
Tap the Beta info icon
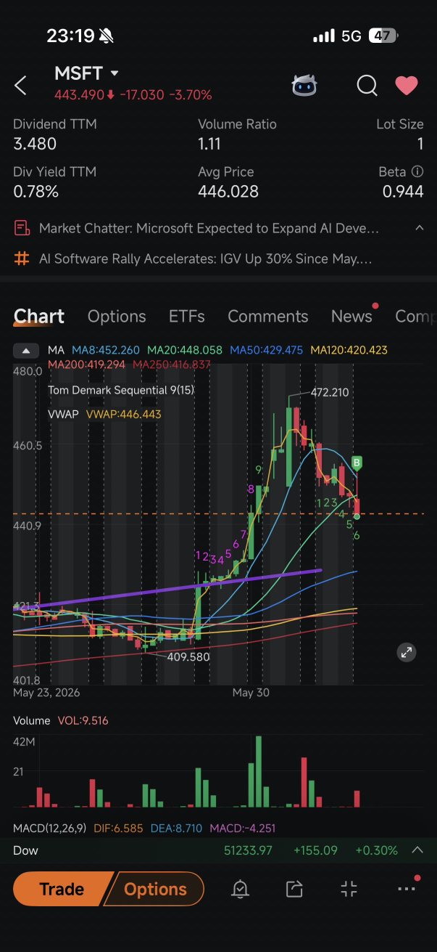pos(417,172)
